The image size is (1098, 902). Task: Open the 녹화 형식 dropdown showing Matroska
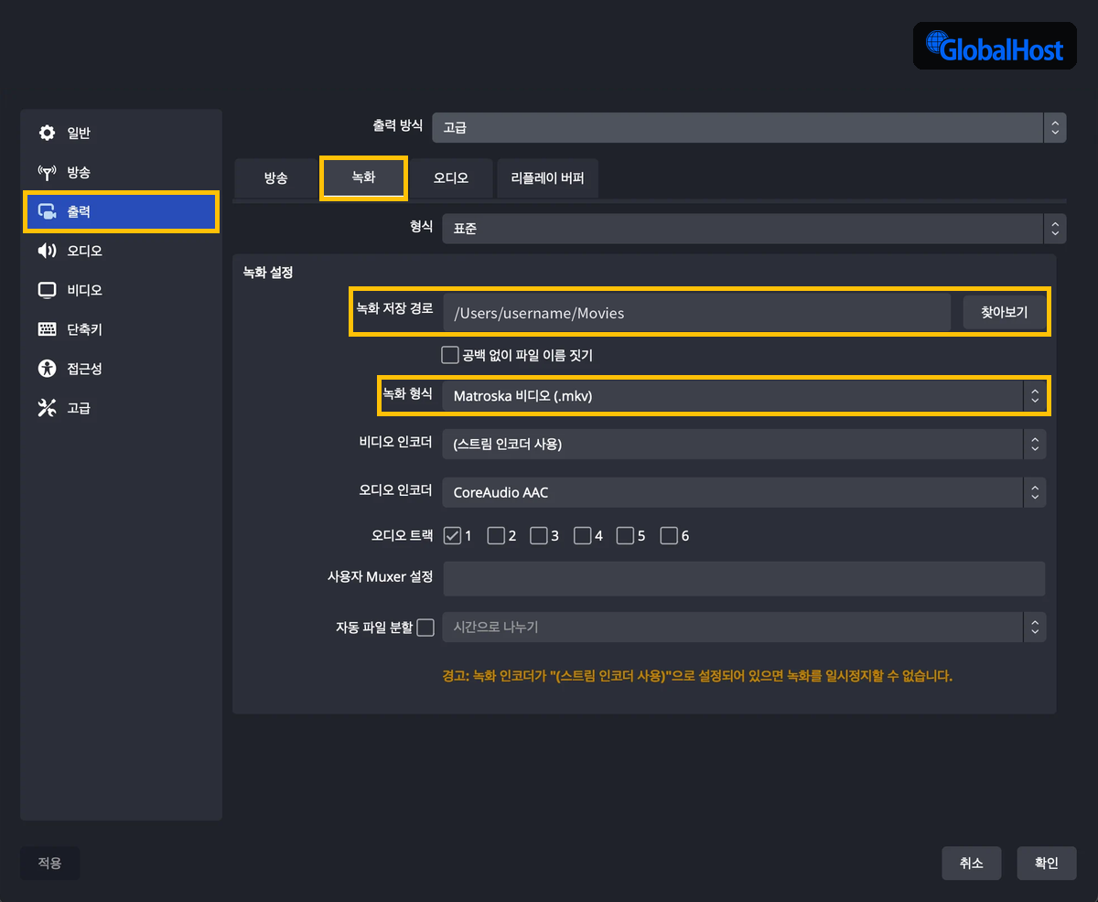point(744,395)
